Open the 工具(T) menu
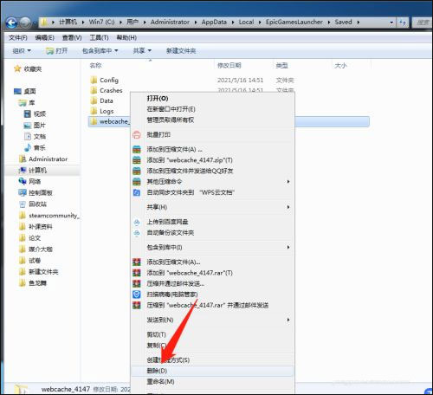This screenshot has height=395, width=433. coord(99,37)
